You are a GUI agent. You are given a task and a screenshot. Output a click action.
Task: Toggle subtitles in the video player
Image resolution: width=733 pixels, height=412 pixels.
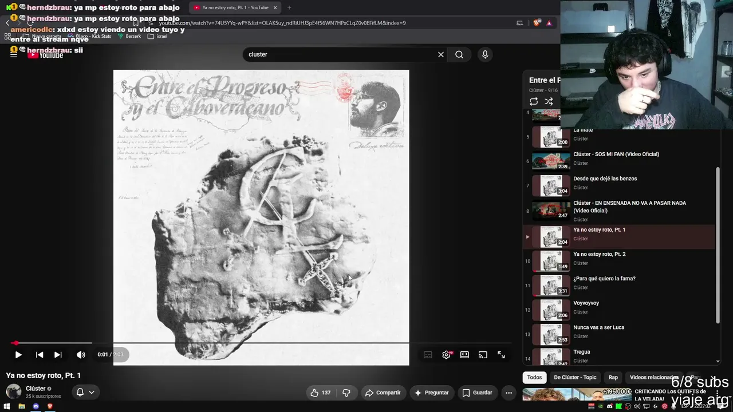point(428,355)
